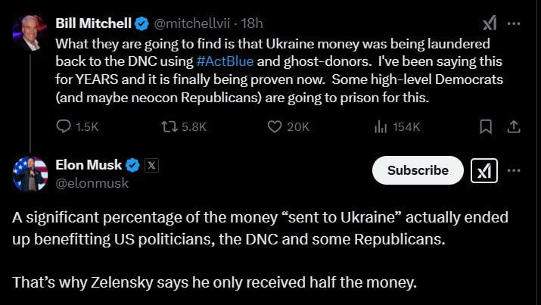Subscribe to Elon Musk
This screenshot has width=541, height=305.
[418, 171]
